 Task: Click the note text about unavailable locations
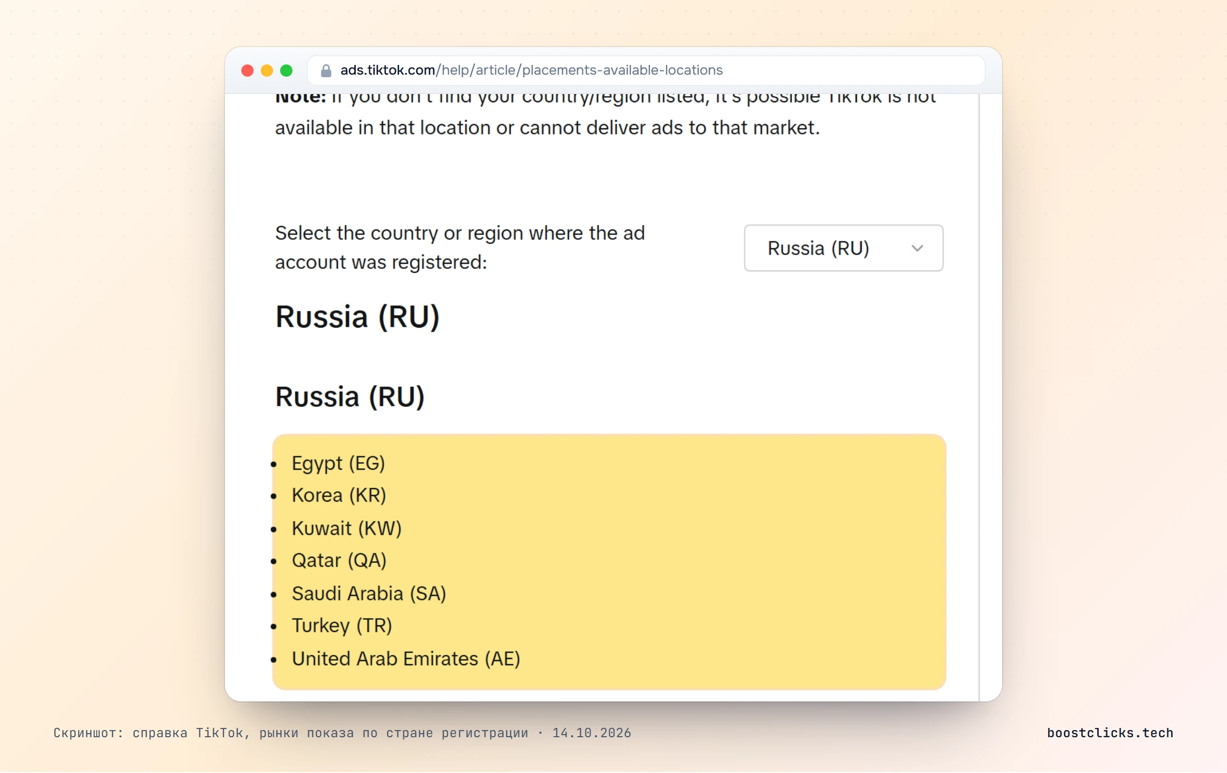(x=606, y=115)
